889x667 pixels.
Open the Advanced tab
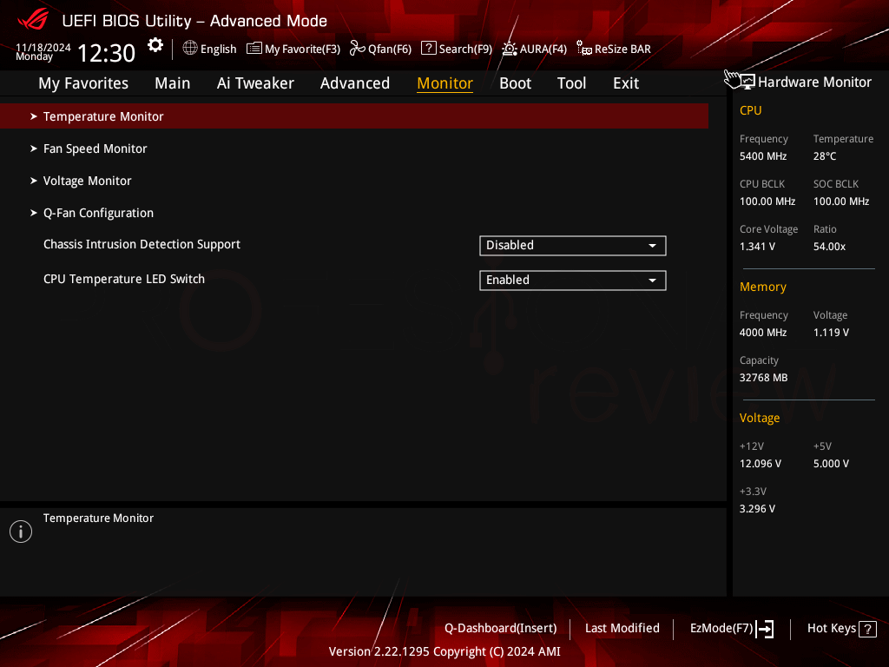[x=355, y=83]
